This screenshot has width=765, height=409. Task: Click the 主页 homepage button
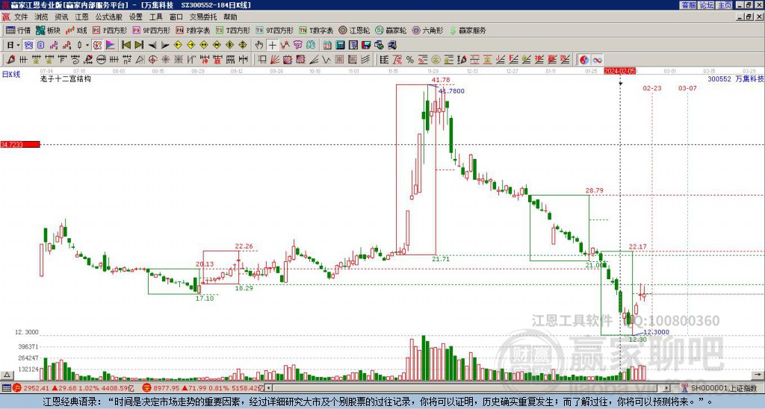[x=724, y=5]
